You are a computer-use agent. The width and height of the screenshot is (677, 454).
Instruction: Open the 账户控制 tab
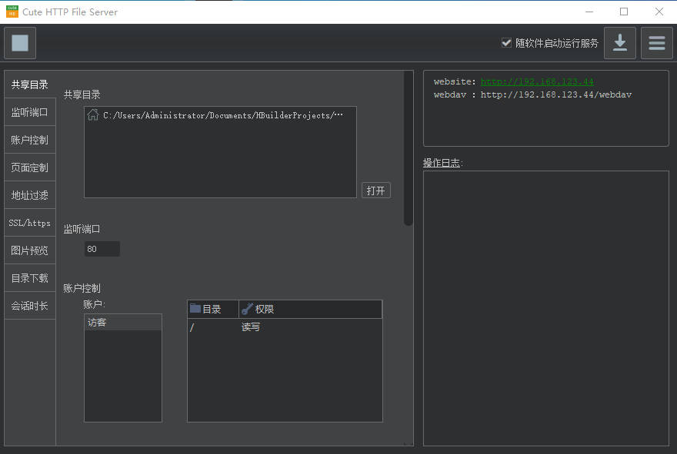tap(30, 140)
